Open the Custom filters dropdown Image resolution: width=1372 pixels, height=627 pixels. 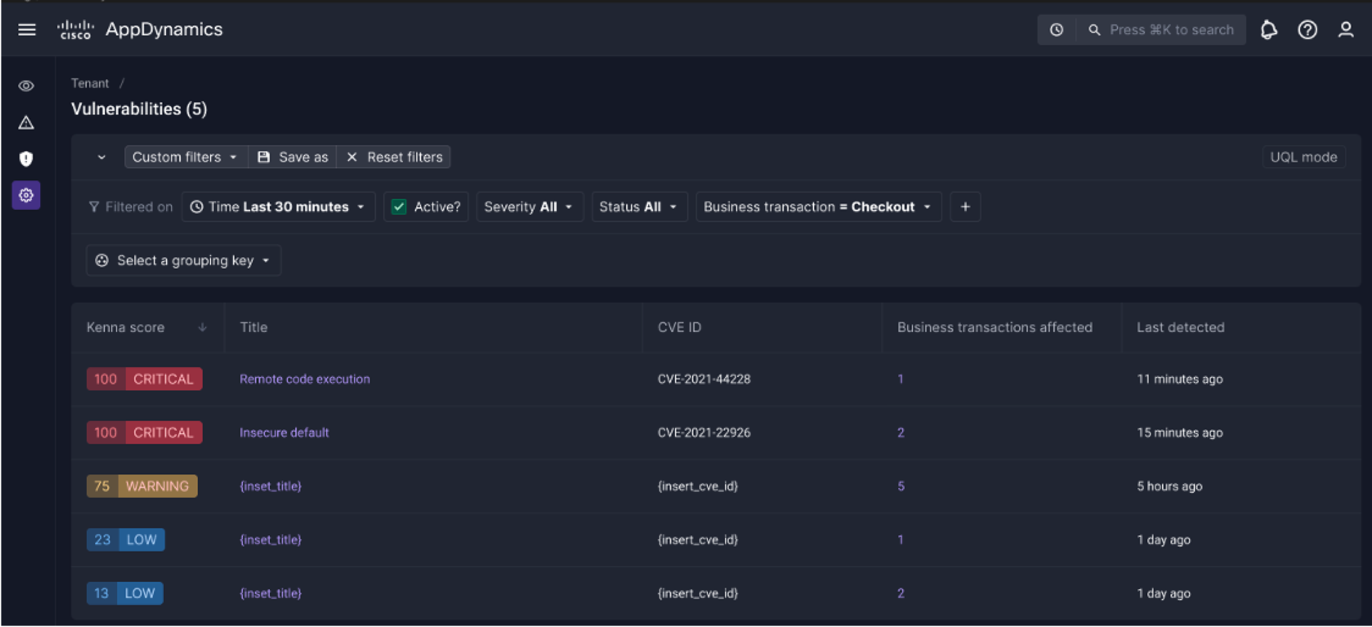pos(185,157)
